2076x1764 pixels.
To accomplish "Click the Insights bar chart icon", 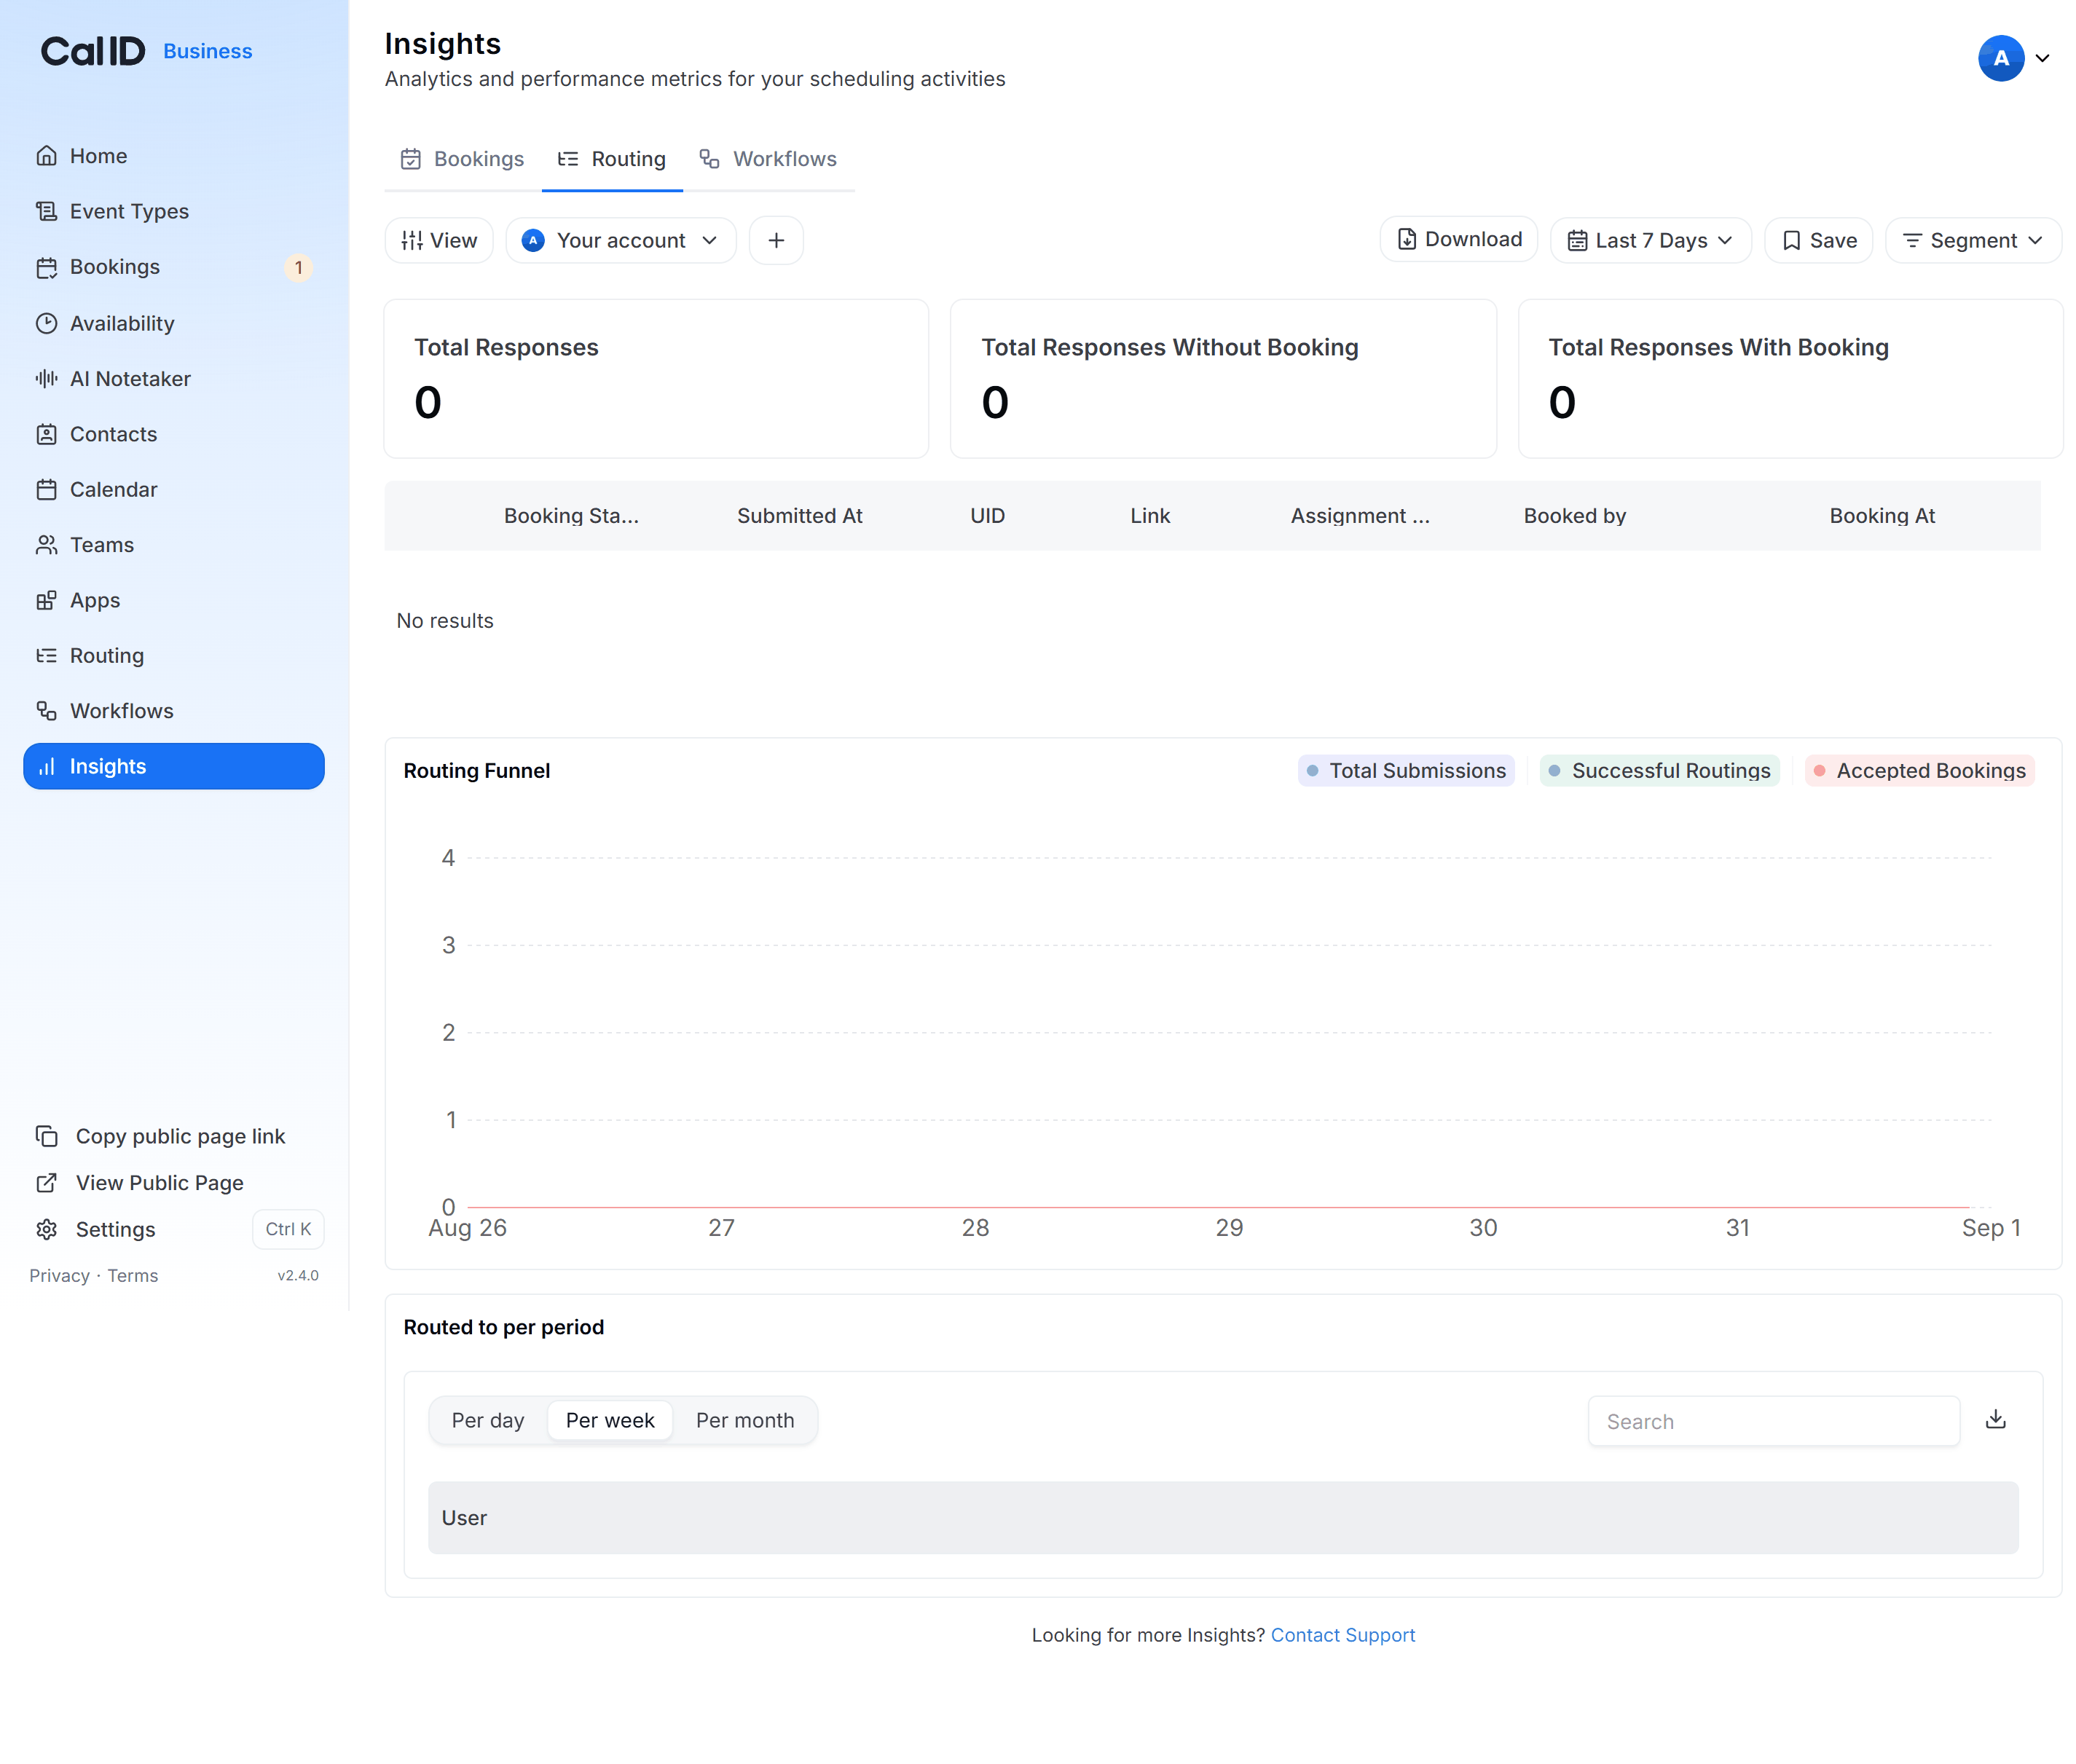I will (46, 766).
